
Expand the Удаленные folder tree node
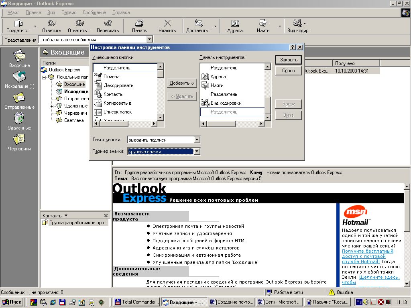(x=51, y=106)
